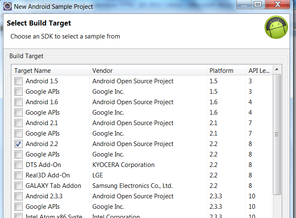Check the Android 1.5 target checkbox
Screen dimensions: 296x218
18,81
